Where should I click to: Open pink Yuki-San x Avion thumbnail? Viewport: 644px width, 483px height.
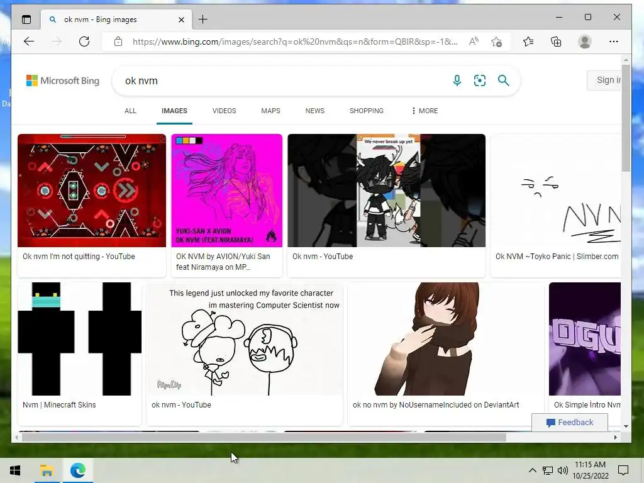coord(226,191)
